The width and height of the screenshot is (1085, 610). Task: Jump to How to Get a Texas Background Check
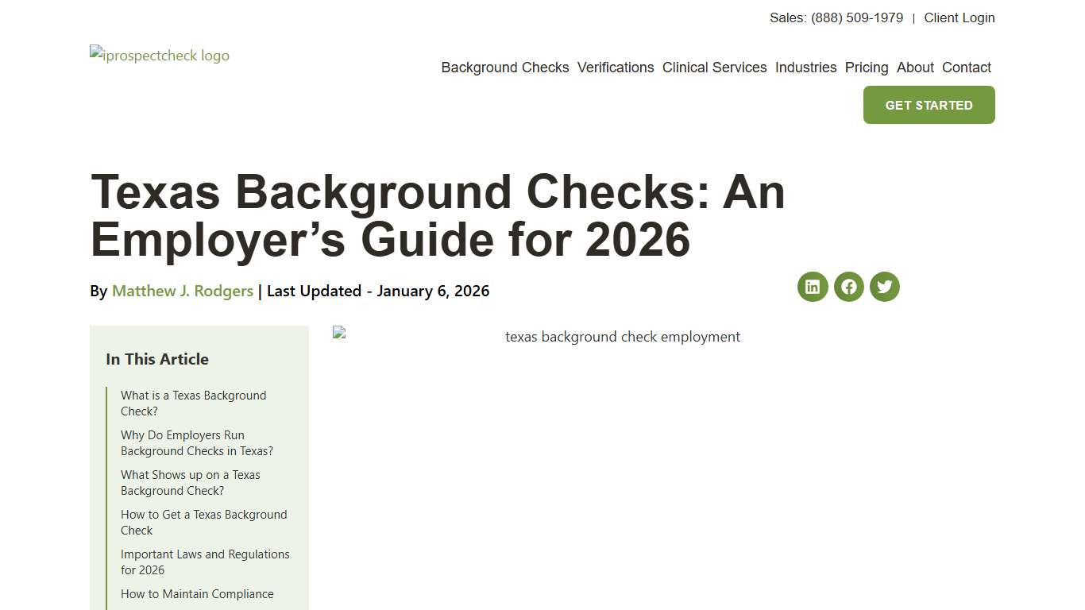(x=203, y=522)
